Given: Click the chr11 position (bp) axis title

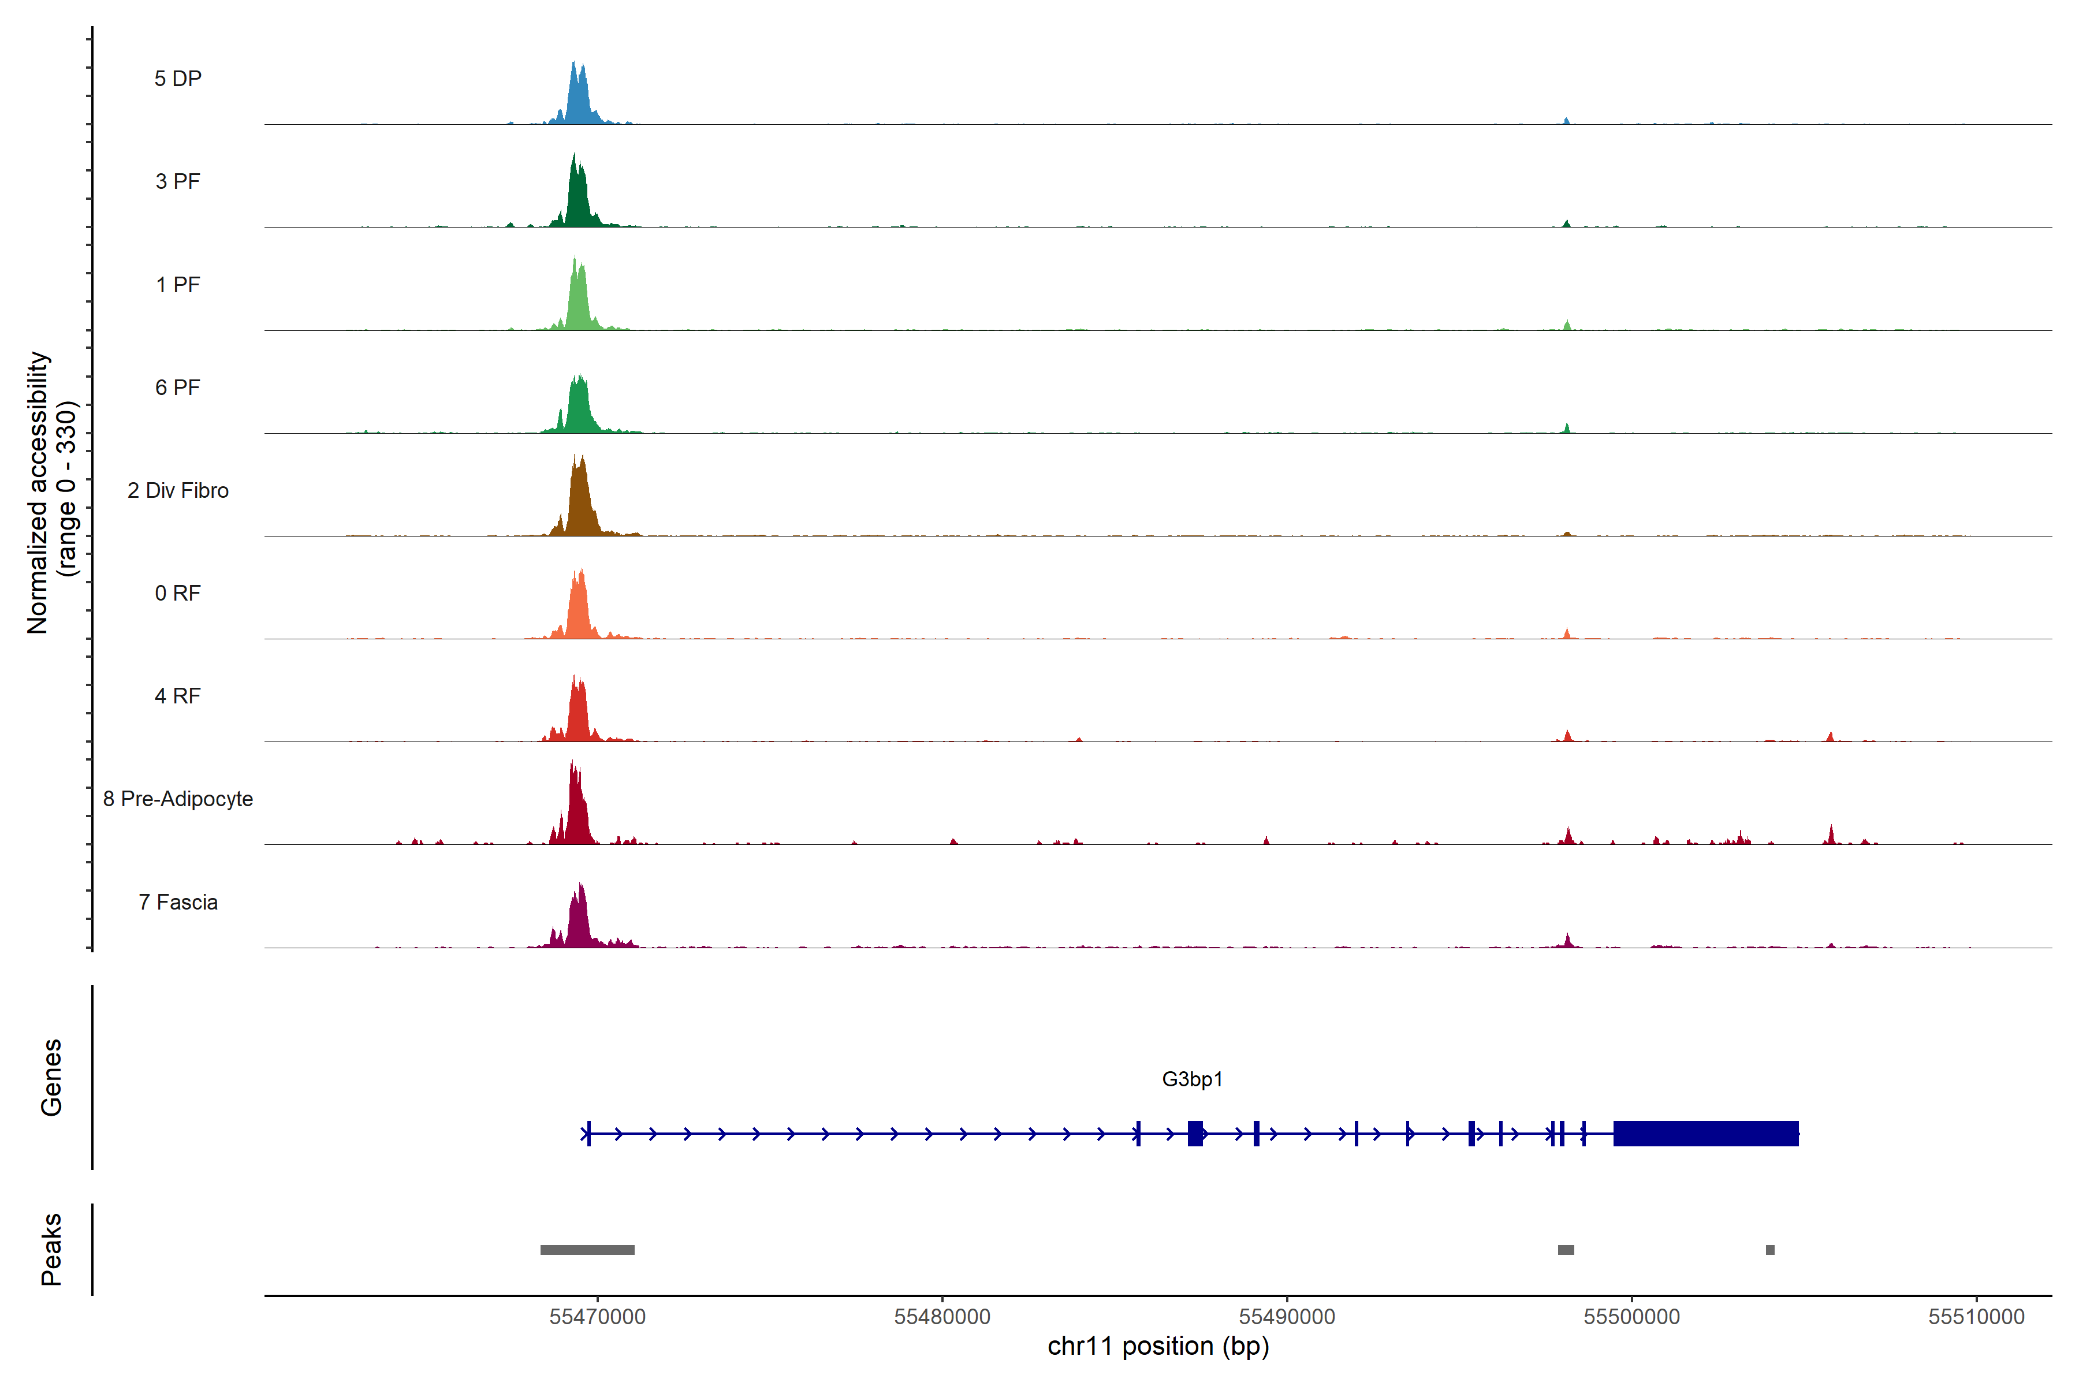Looking at the screenshot, I should click(x=1158, y=1346).
